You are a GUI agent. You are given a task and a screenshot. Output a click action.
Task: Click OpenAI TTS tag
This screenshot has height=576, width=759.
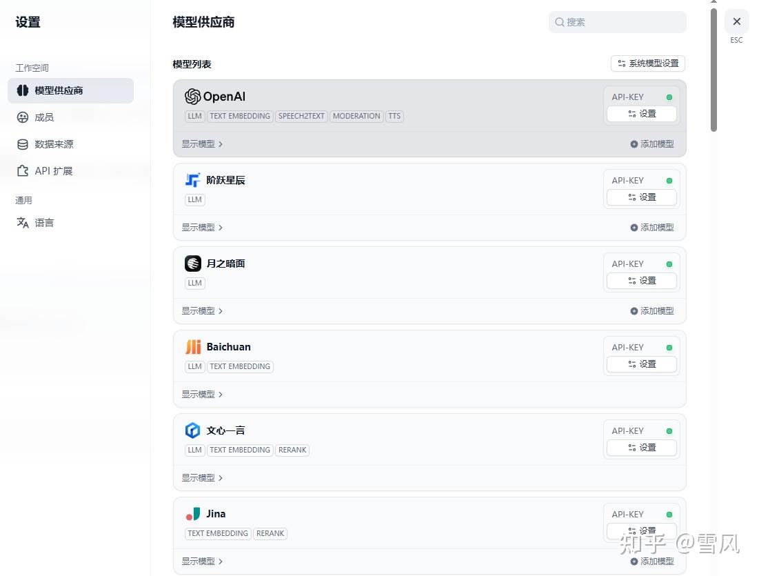[x=394, y=117]
